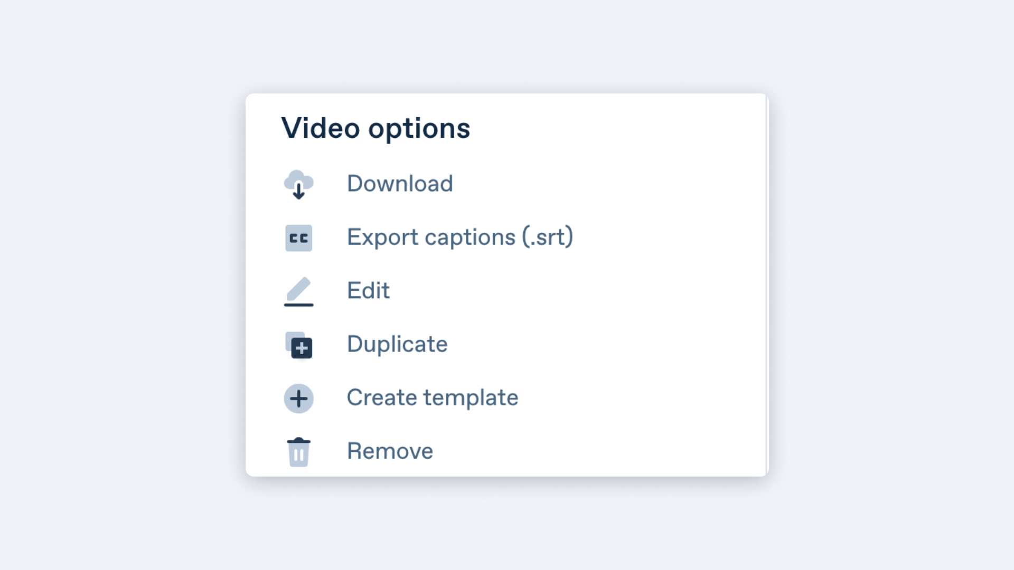Click the CC captions icon

click(x=298, y=237)
